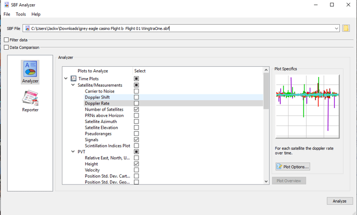
Task: Click the Plot Options button
Action: click(x=293, y=166)
